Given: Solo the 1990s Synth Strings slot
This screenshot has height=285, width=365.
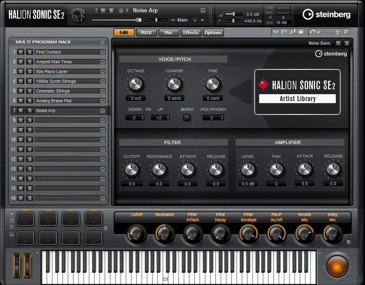Looking at the screenshot, I should (x=30, y=81).
